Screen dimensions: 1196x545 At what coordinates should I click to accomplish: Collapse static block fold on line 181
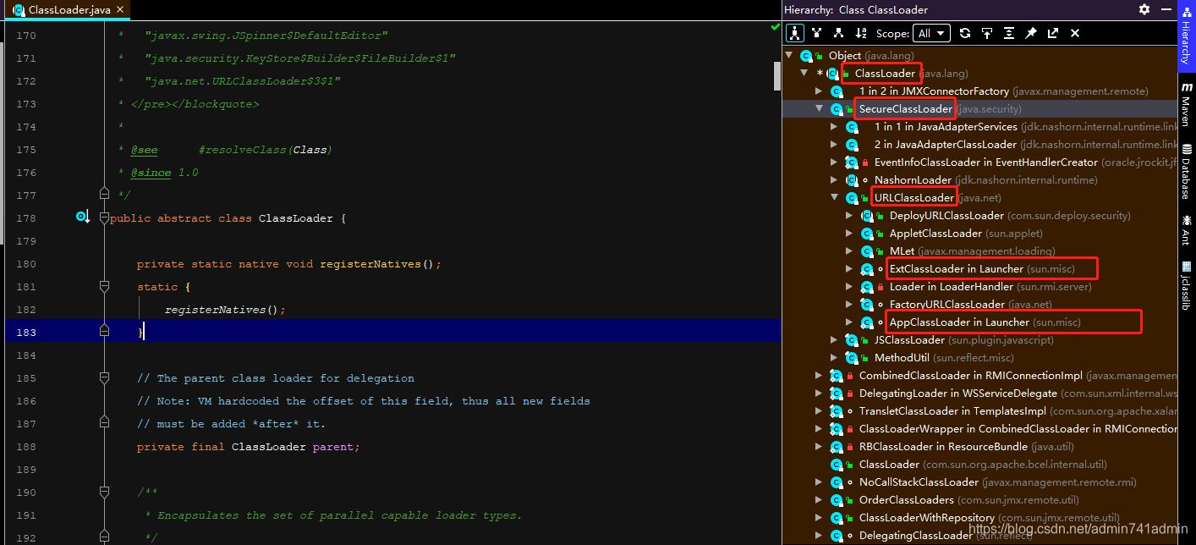coord(104,287)
